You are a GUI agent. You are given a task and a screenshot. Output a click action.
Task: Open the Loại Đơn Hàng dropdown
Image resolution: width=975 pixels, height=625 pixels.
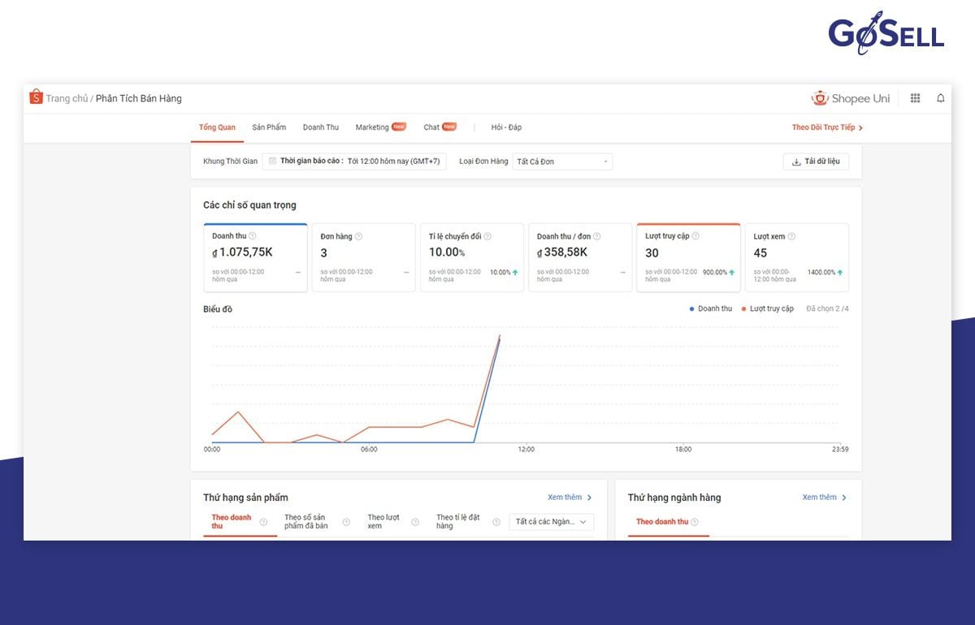point(562,162)
